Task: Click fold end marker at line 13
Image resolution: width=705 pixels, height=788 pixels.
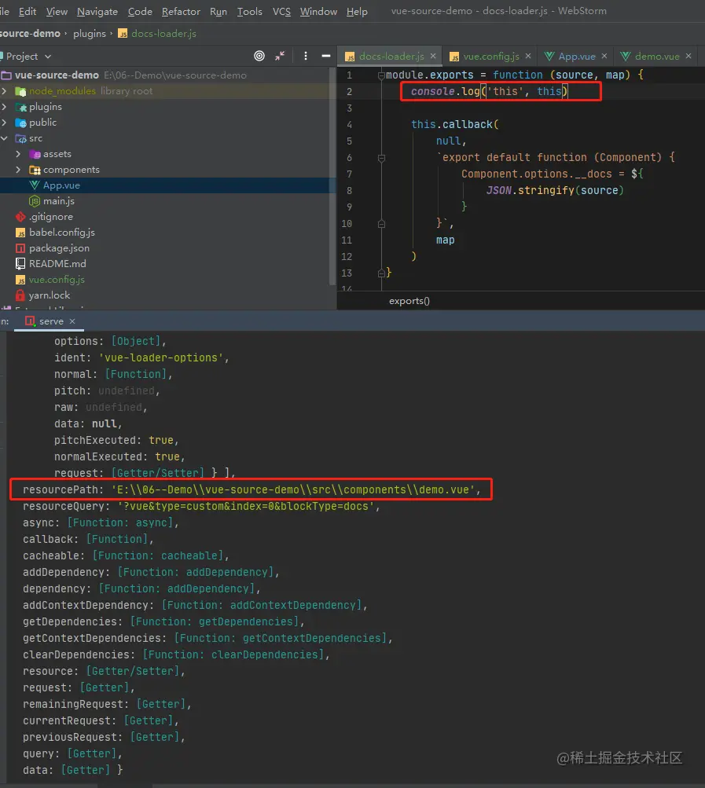Action: click(x=381, y=273)
